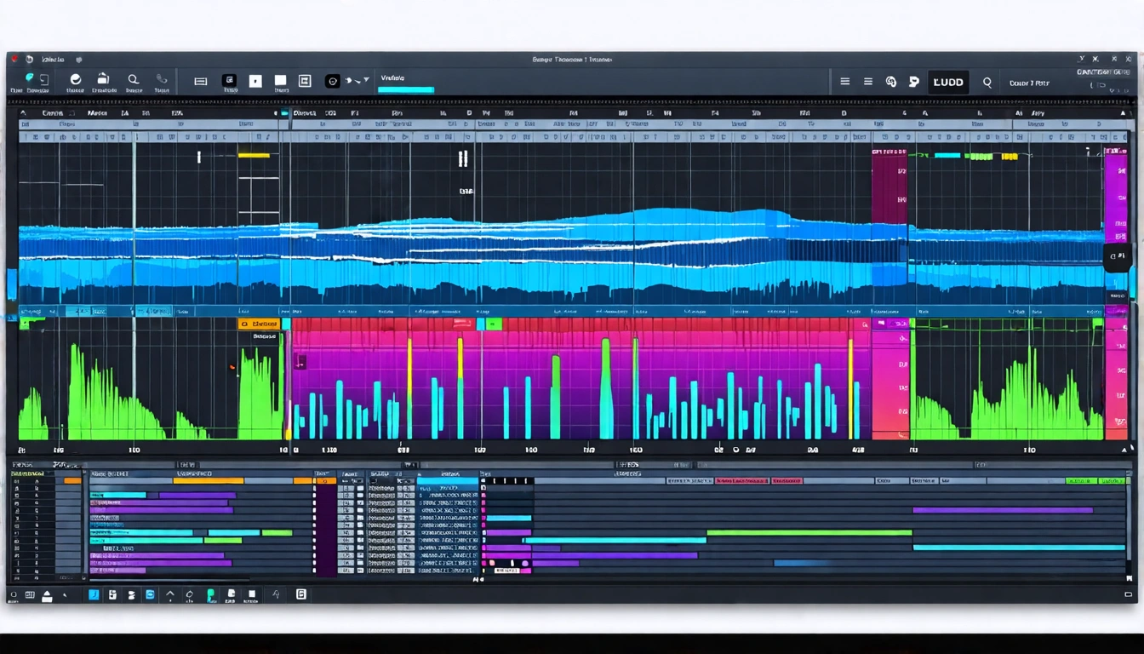
Task: Click the magnifier icon in the left toolbar
Action: click(x=133, y=79)
